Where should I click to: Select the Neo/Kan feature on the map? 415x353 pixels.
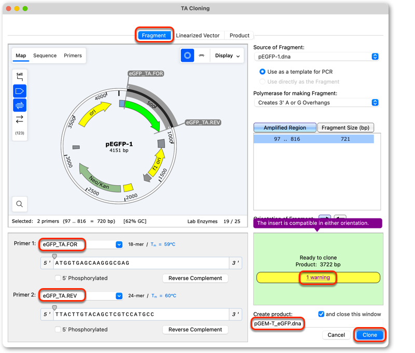(99, 181)
